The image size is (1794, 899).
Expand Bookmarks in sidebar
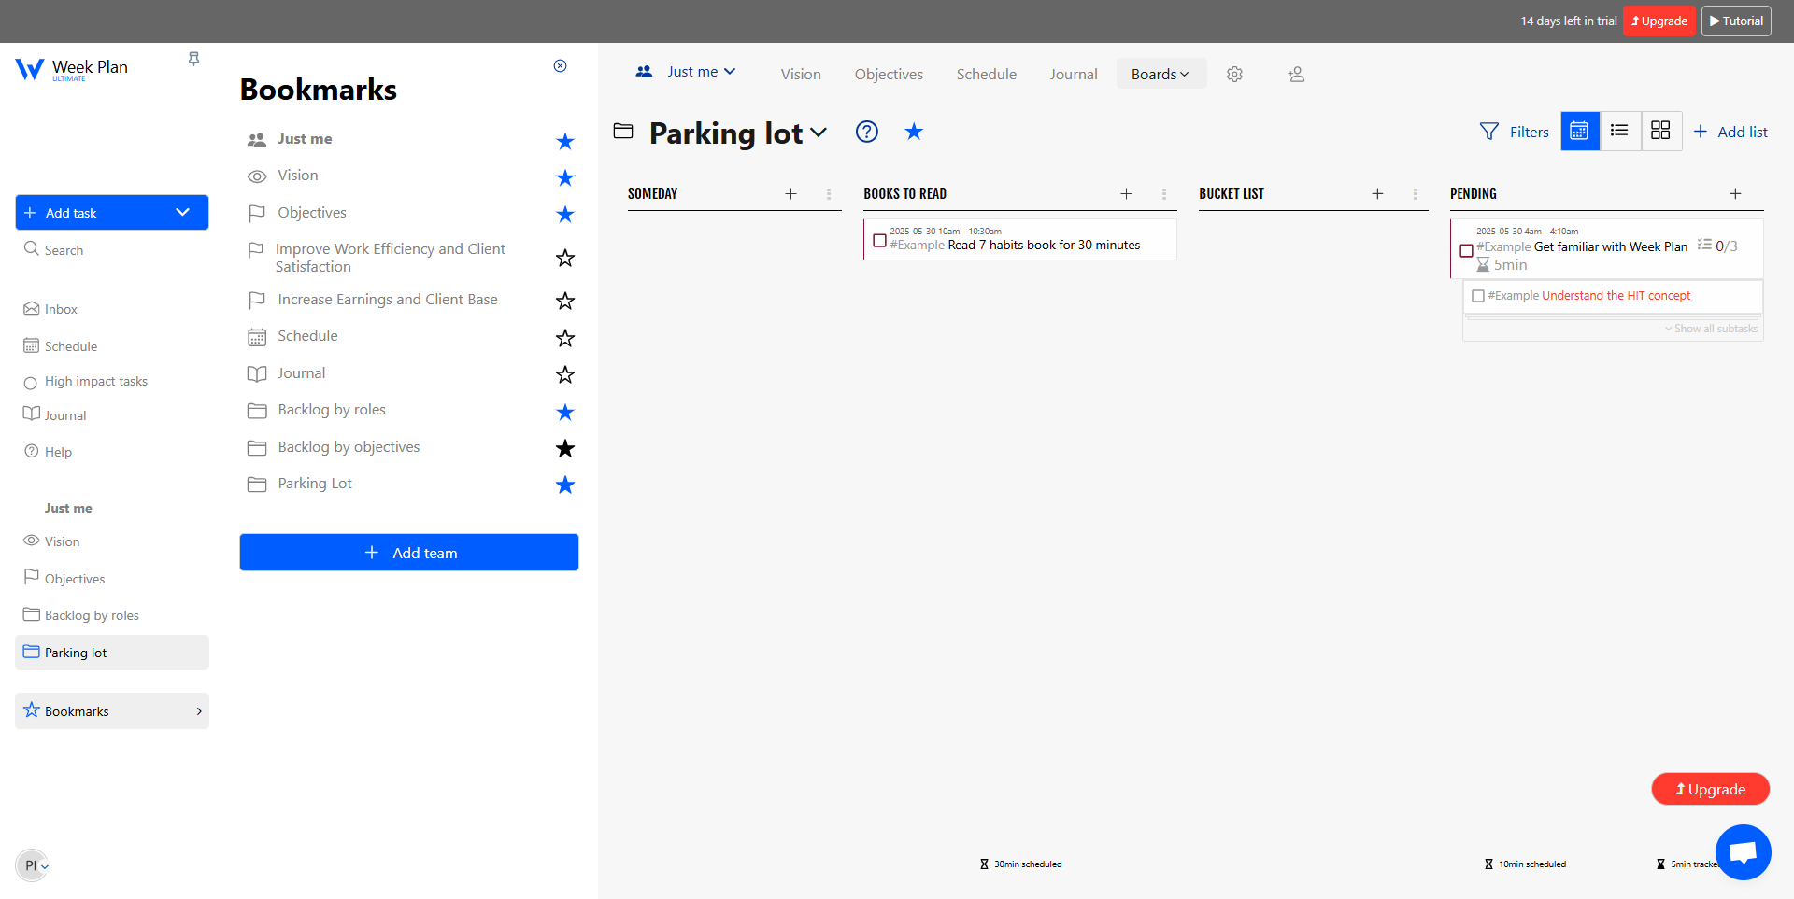112,711
